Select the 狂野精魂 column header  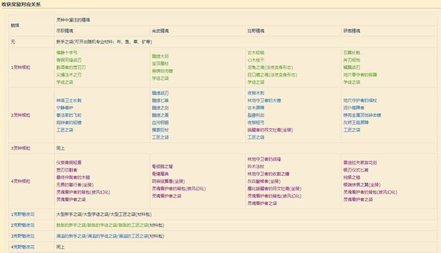point(256,31)
